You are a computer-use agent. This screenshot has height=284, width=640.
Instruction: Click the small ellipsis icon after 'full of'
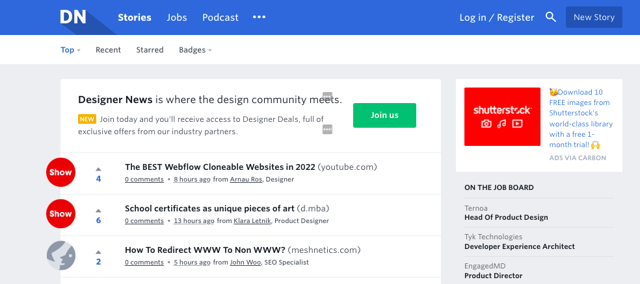(327, 130)
